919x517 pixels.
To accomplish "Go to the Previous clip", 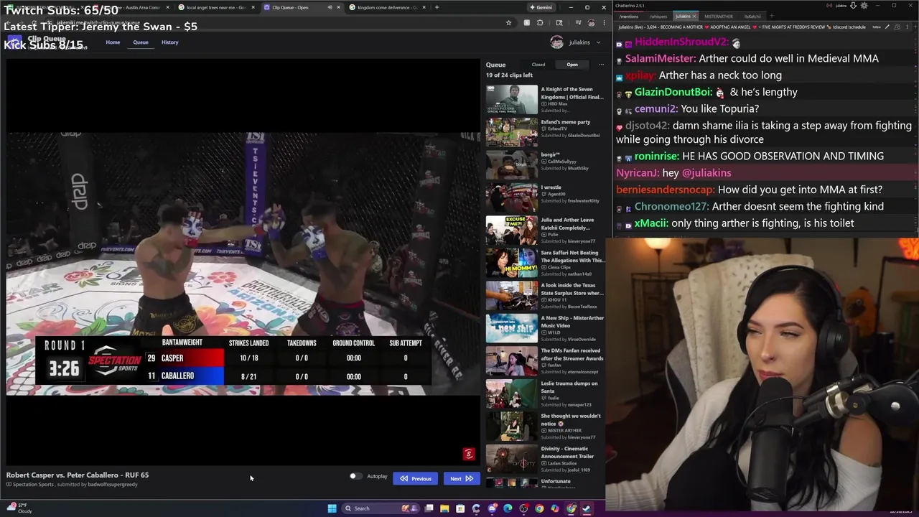I will [x=416, y=479].
